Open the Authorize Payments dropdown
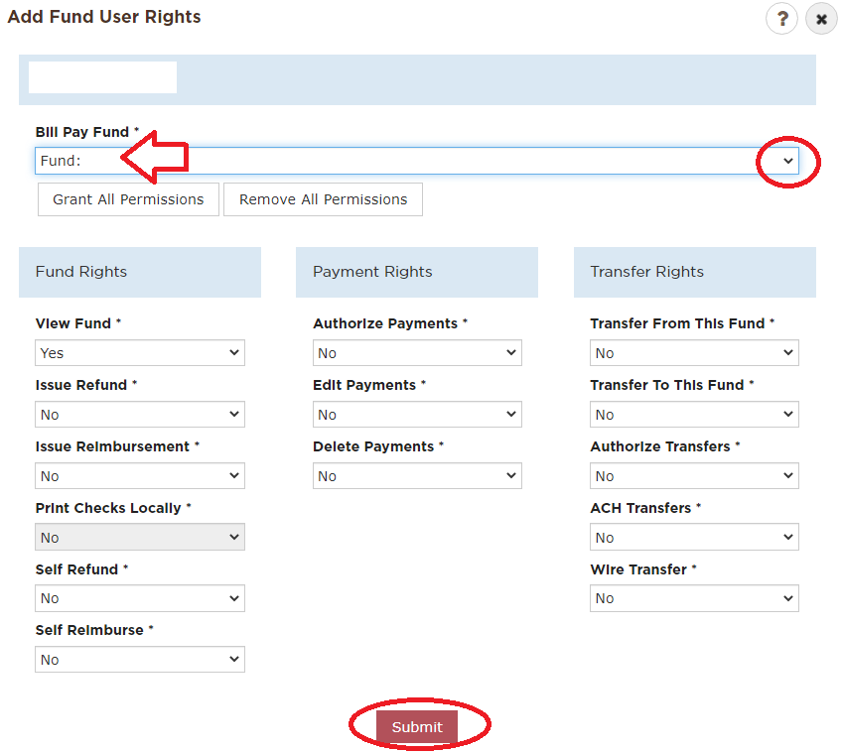 click(417, 352)
